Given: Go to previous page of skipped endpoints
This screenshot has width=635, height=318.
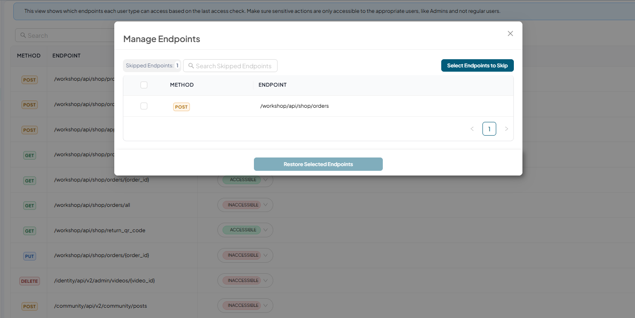Looking at the screenshot, I should 472,129.
